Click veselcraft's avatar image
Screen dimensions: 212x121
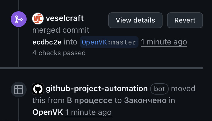pos(38,19)
